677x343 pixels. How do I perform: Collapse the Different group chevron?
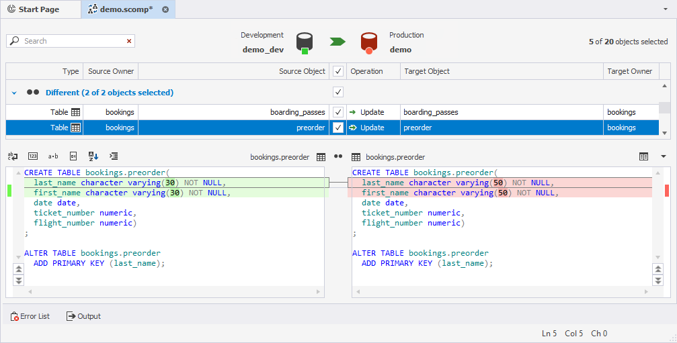pyautogui.click(x=14, y=93)
